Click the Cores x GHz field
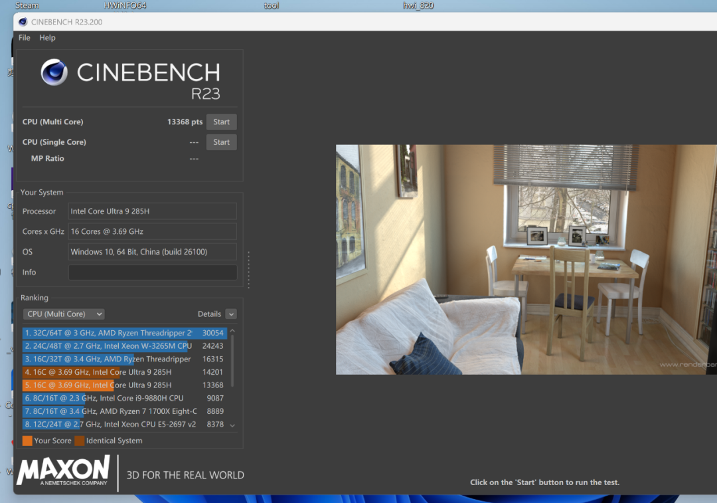This screenshot has height=503, width=717. coord(152,231)
